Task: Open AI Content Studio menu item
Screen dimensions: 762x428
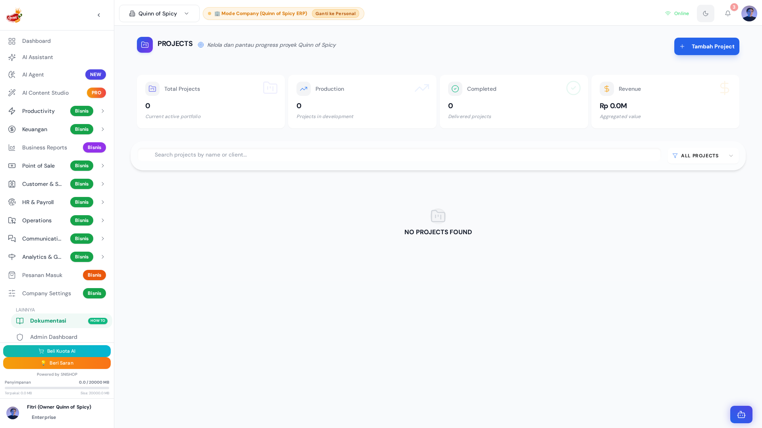Action: coord(57,93)
